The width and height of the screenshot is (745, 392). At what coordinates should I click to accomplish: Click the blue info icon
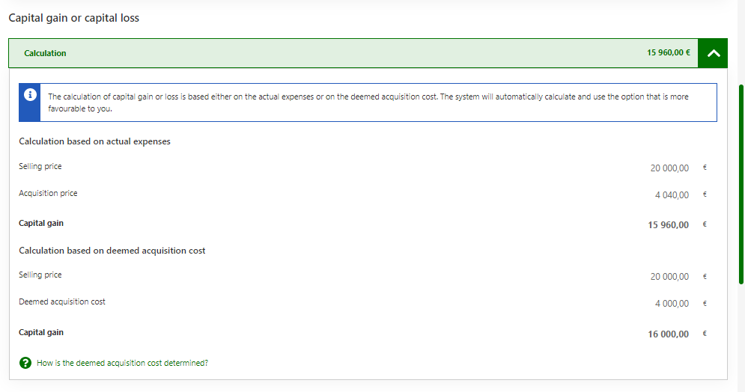coord(30,95)
